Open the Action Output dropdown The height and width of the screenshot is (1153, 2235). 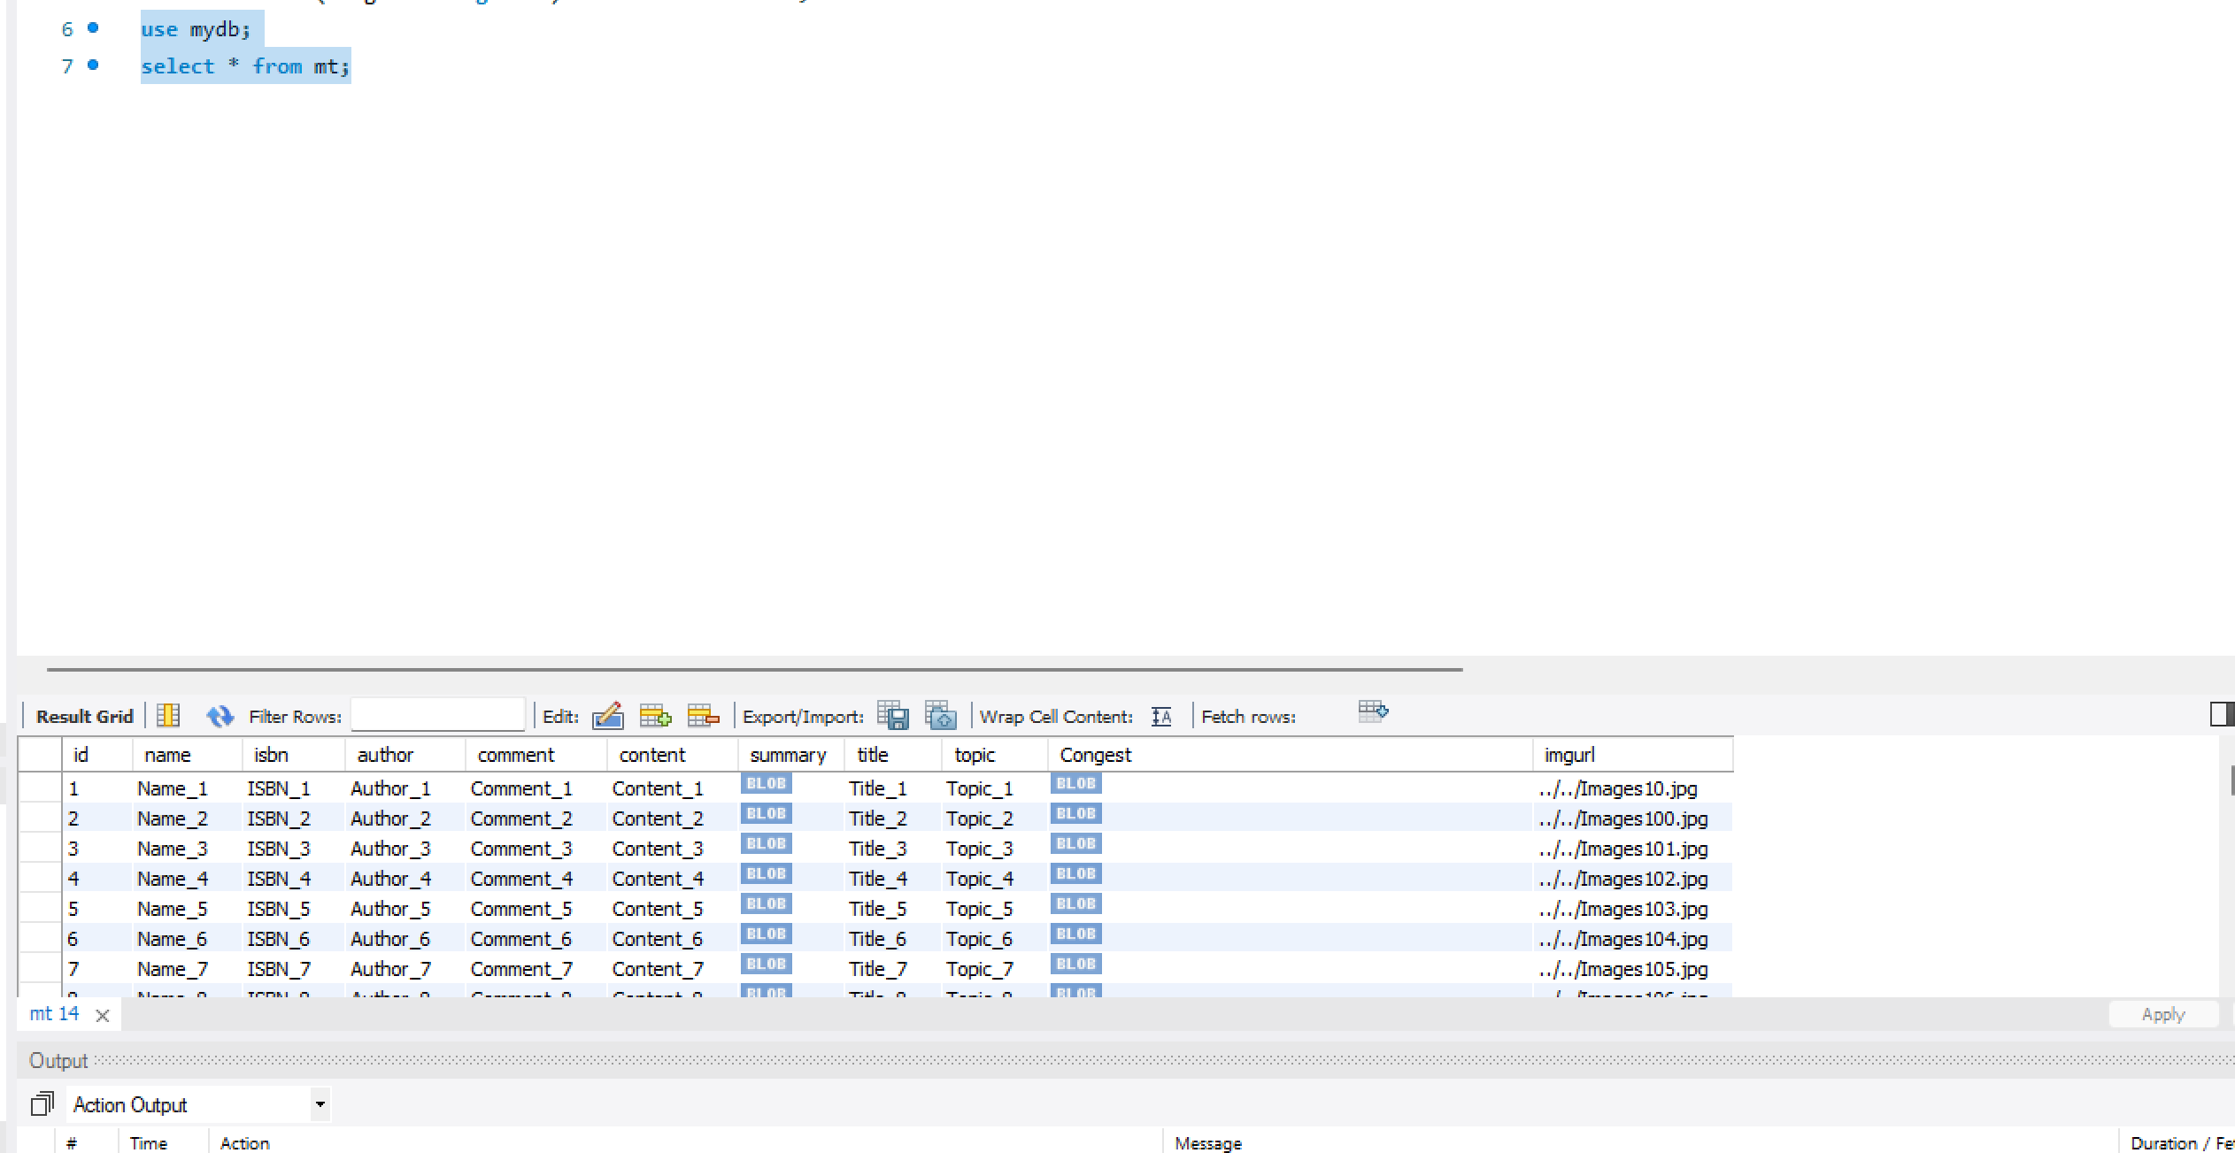tap(320, 1103)
